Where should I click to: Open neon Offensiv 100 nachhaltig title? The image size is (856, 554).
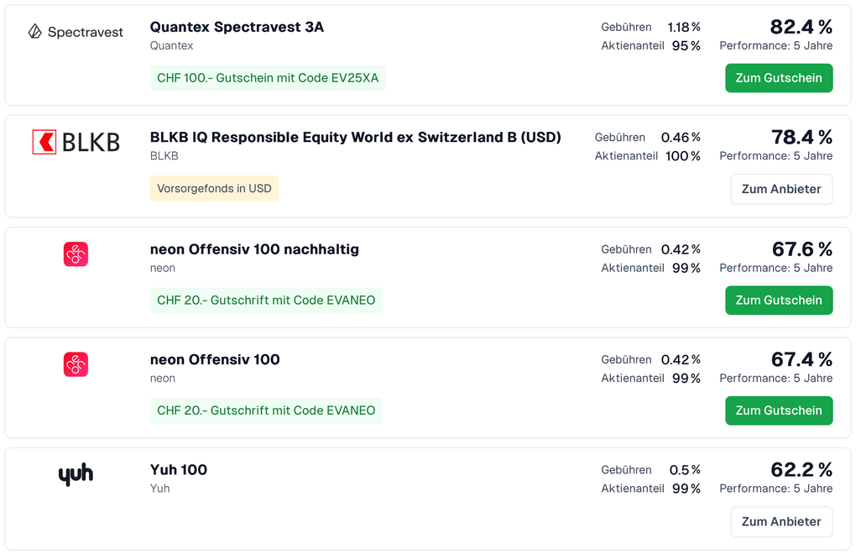point(254,249)
